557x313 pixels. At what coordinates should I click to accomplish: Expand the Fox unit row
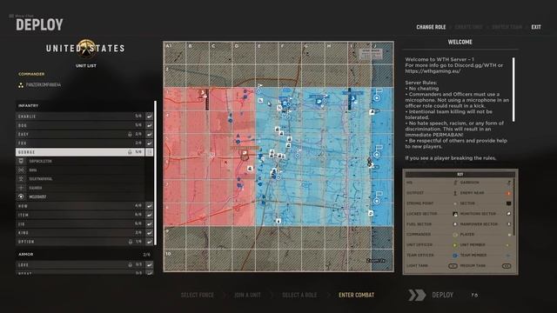80,143
